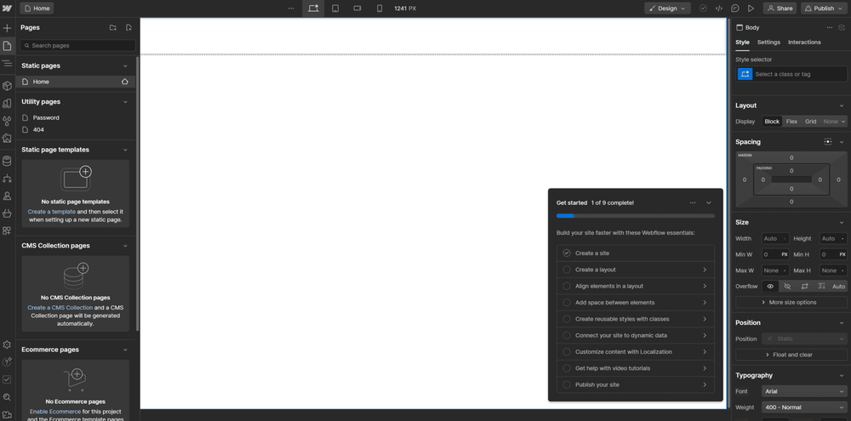Open the Font dropdown showing Arial
The width and height of the screenshot is (851, 421).
pyautogui.click(x=803, y=391)
